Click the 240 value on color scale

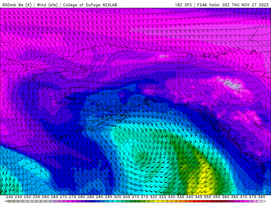[x=9, y=197]
